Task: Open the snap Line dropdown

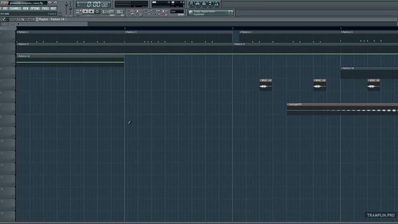Action: [x=177, y=11]
